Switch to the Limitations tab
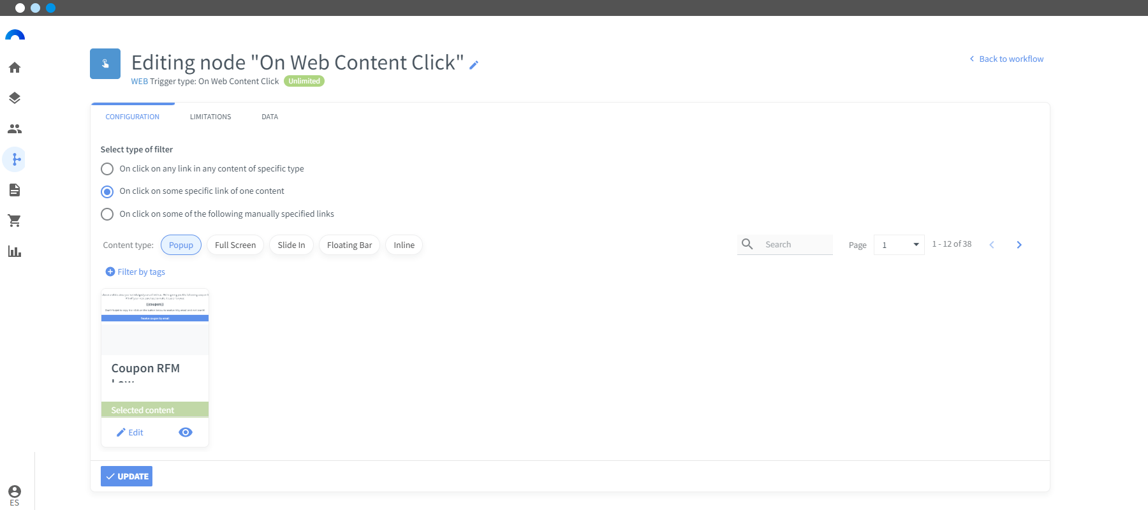This screenshot has height=510, width=1148. (x=210, y=117)
